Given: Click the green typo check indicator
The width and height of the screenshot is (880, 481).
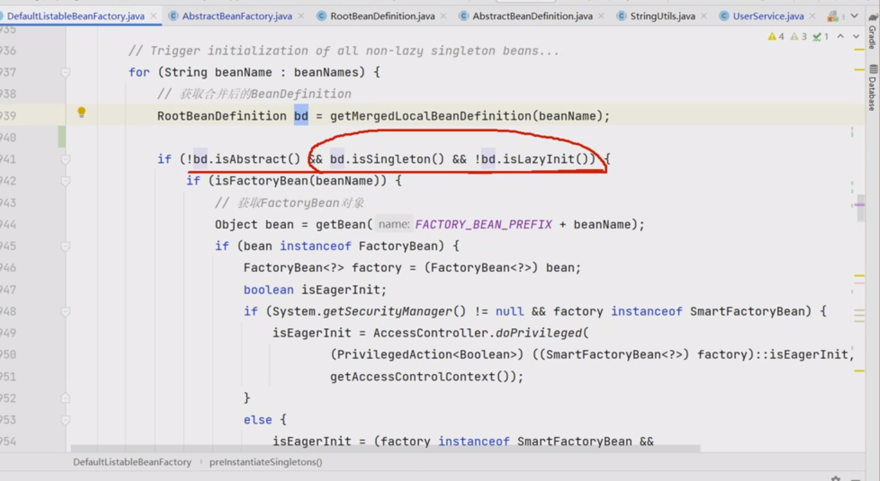Looking at the screenshot, I should 820,37.
